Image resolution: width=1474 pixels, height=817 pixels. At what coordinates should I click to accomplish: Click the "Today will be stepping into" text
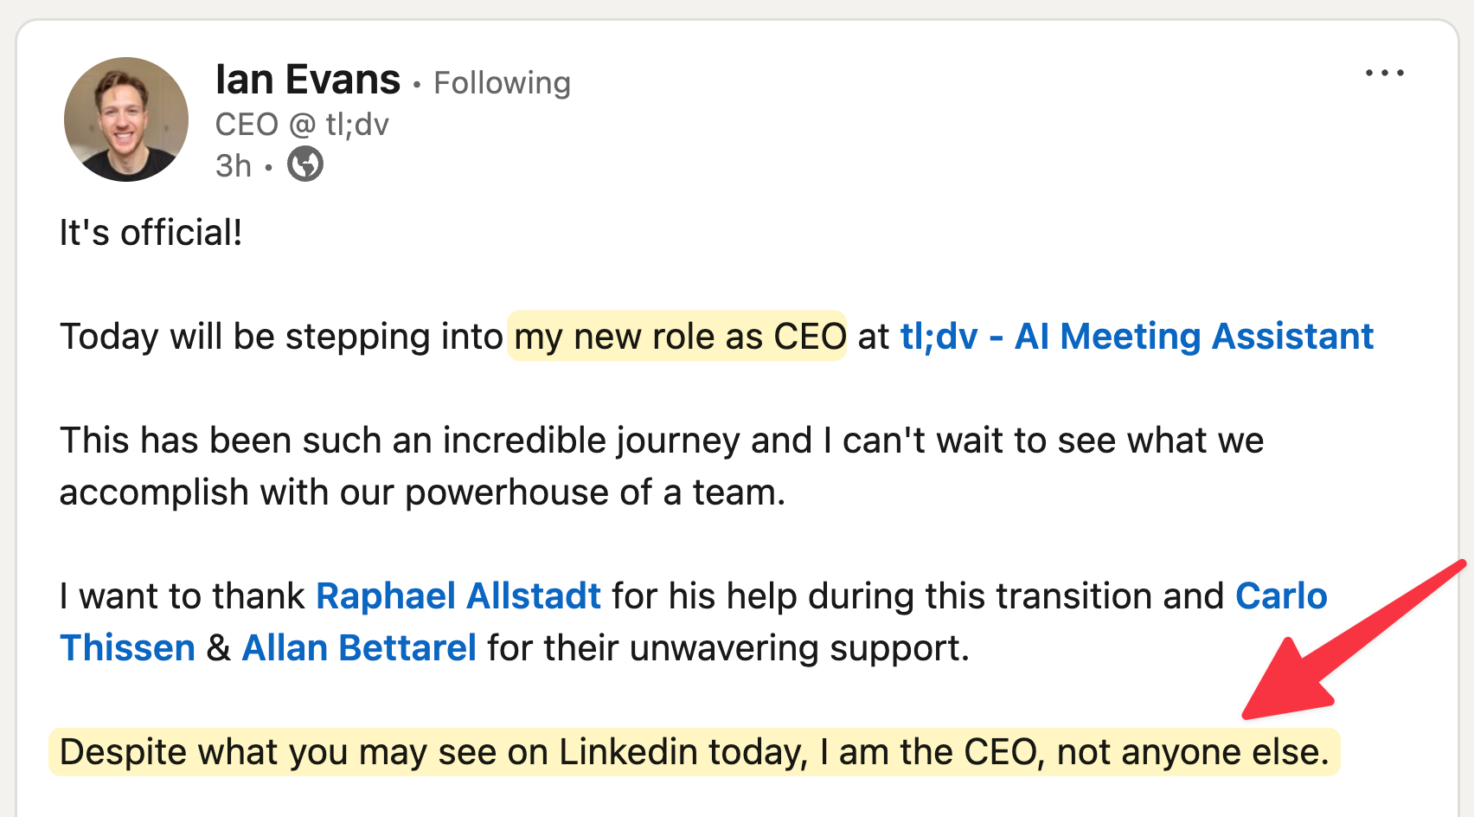281,337
